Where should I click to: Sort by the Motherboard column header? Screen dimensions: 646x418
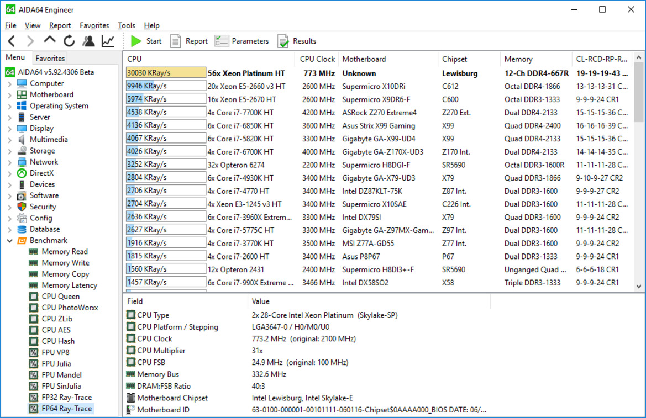(388, 59)
